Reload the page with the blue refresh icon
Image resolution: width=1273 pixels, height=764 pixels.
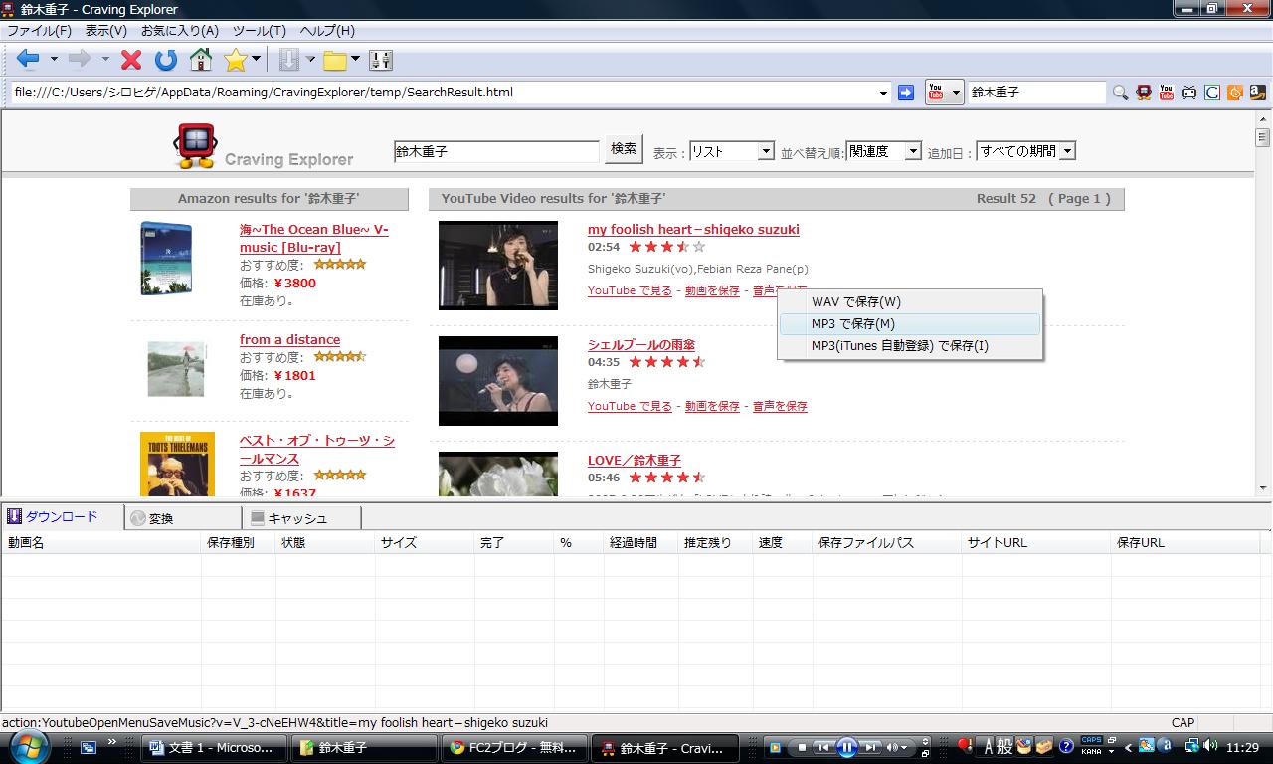coord(166,60)
